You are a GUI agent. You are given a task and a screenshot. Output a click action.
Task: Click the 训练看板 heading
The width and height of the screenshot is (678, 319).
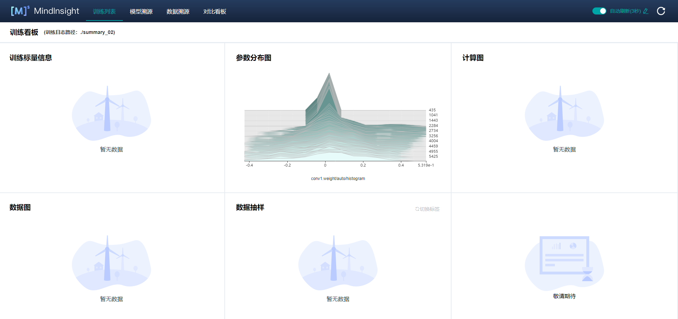24,32
